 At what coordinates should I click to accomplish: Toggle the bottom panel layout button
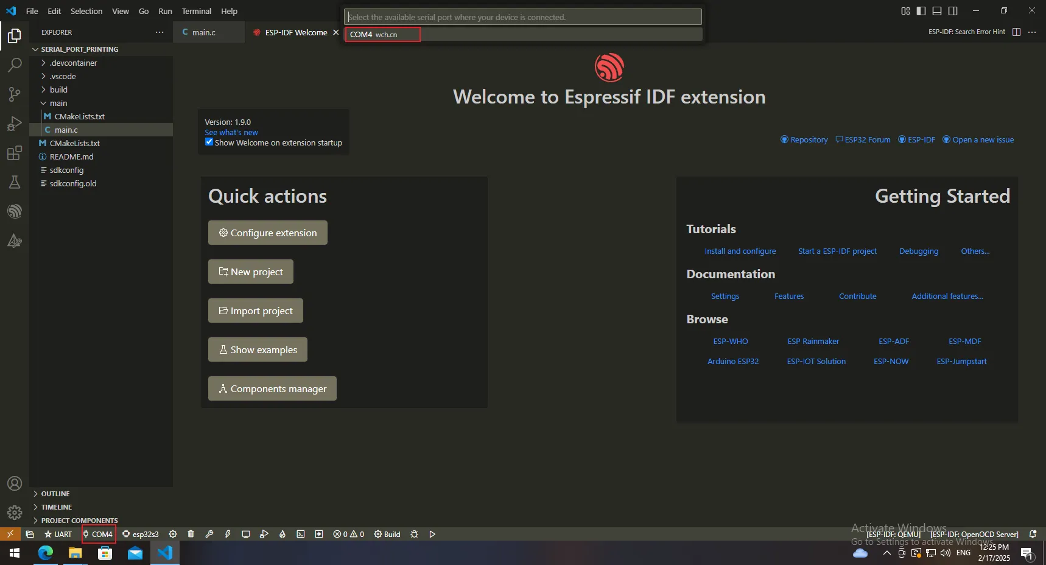(937, 11)
